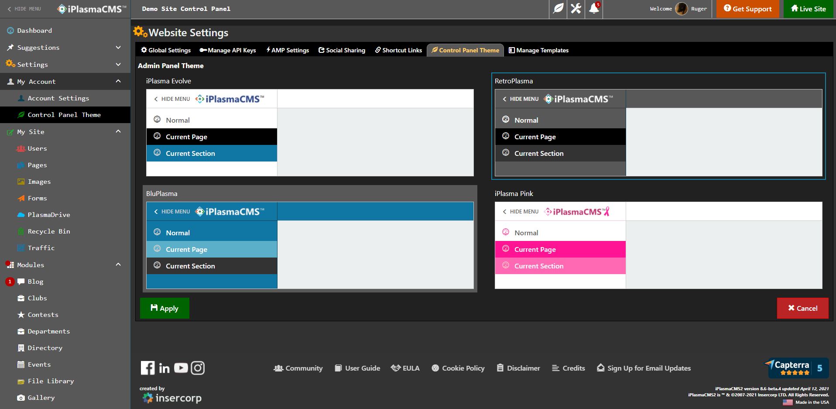Click the Forms megaphone icon in sidebar
The image size is (836, 409).
click(21, 198)
